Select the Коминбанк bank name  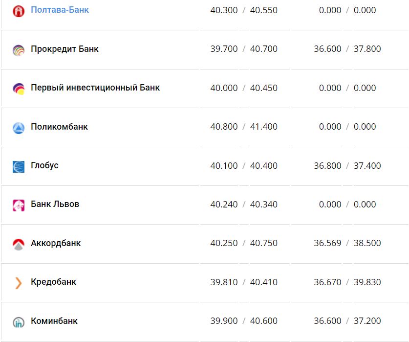pyautogui.click(x=54, y=321)
